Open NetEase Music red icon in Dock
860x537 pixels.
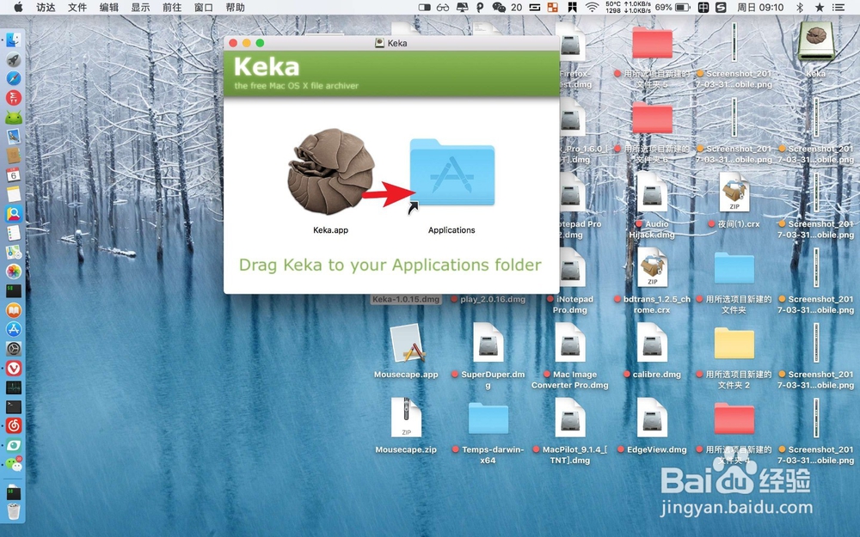[x=14, y=426]
